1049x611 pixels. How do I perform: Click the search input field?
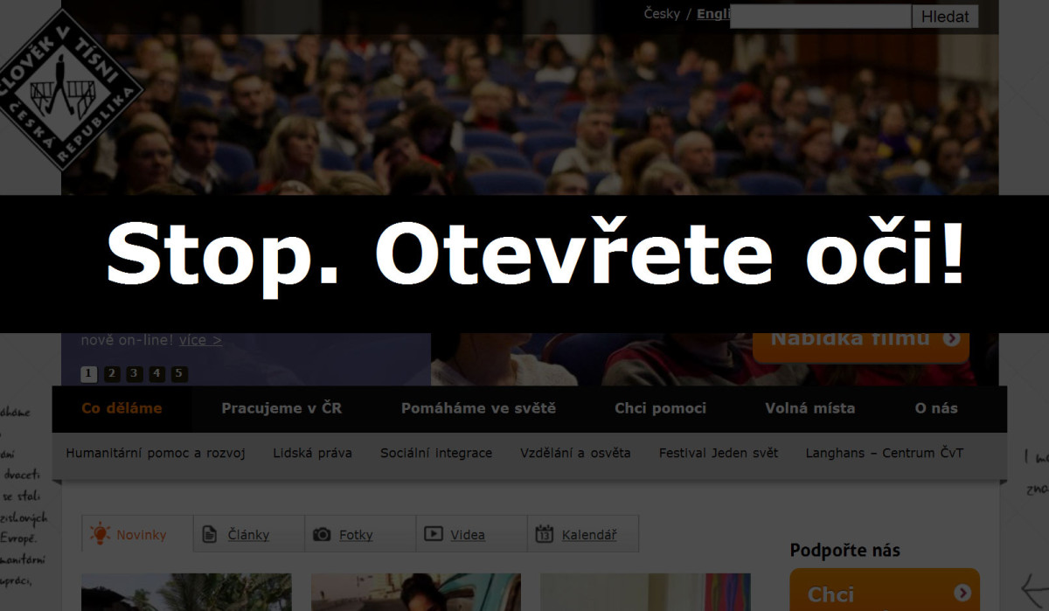click(x=820, y=16)
